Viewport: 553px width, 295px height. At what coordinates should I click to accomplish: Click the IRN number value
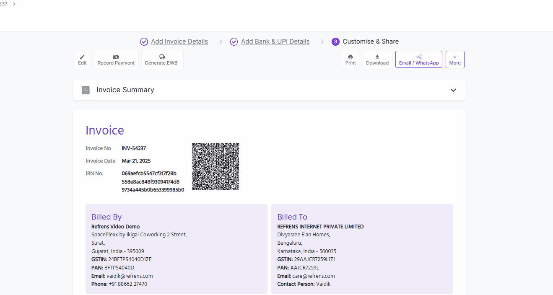tap(153, 181)
